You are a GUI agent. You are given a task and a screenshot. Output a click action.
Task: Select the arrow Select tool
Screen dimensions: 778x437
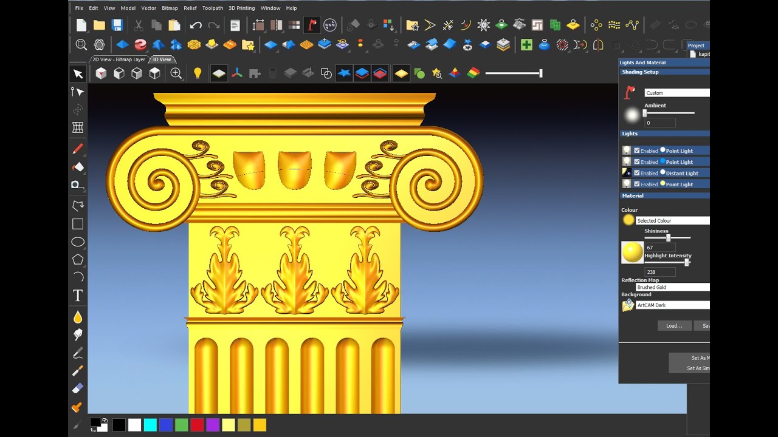tap(78, 74)
